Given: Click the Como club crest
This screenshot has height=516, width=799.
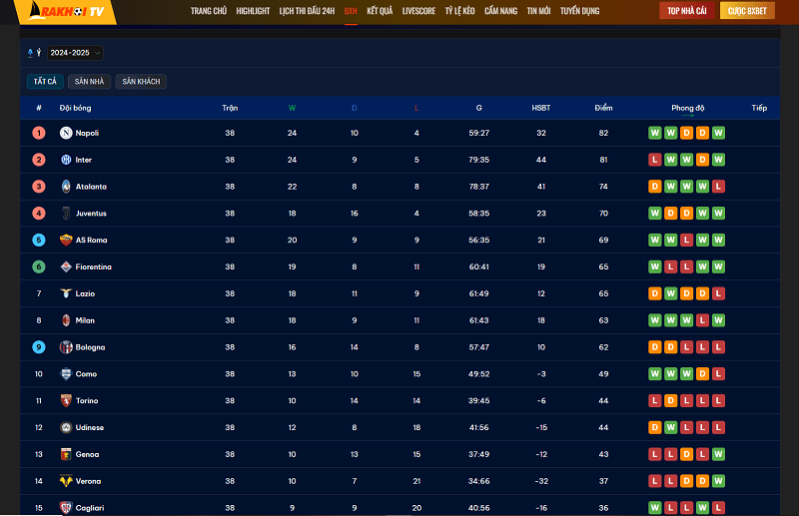Looking at the screenshot, I should coord(66,374).
